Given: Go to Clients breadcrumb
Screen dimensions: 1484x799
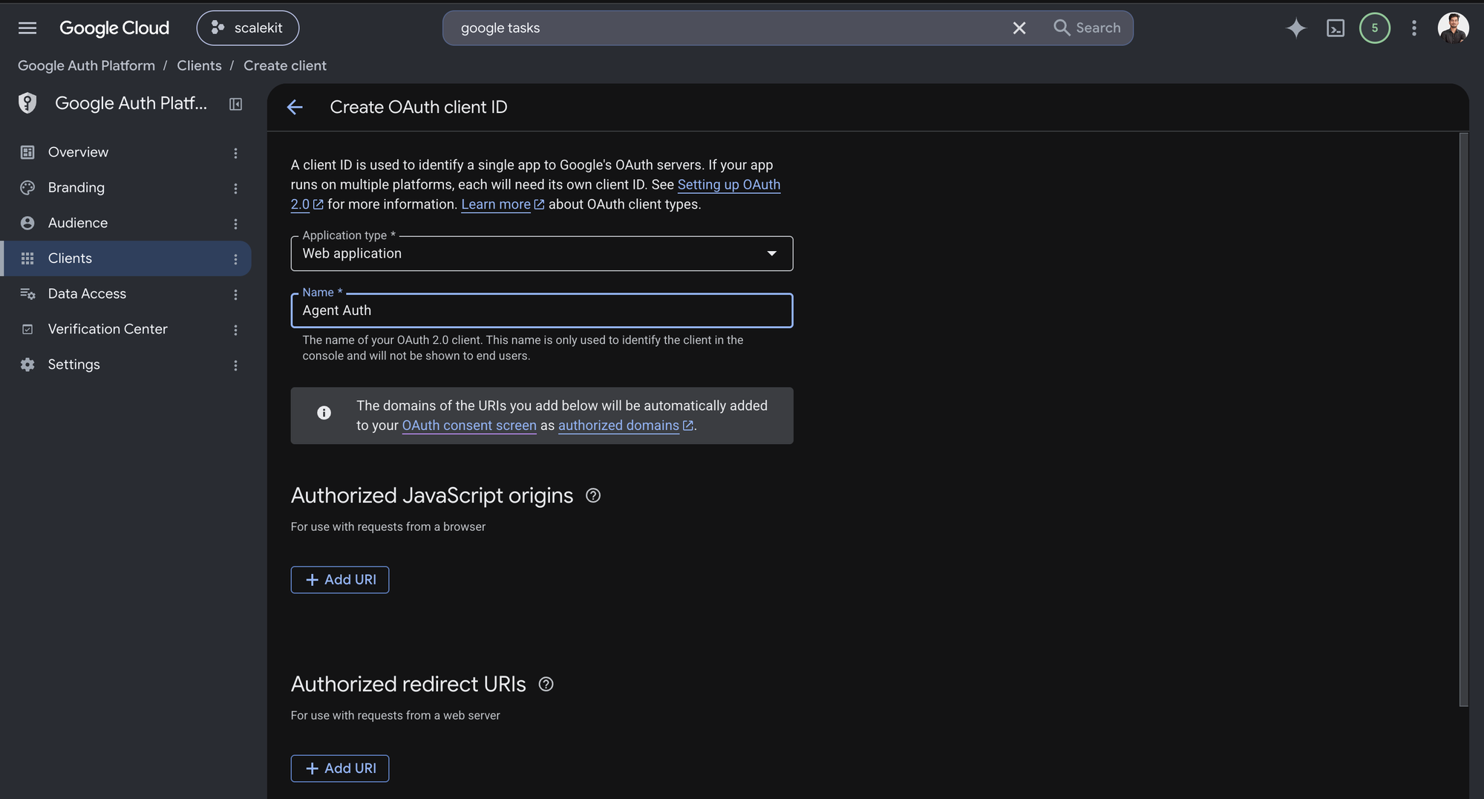Looking at the screenshot, I should [x=199, y=65].
